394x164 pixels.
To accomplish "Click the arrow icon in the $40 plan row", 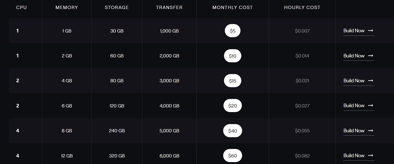I will click(370, 131).
